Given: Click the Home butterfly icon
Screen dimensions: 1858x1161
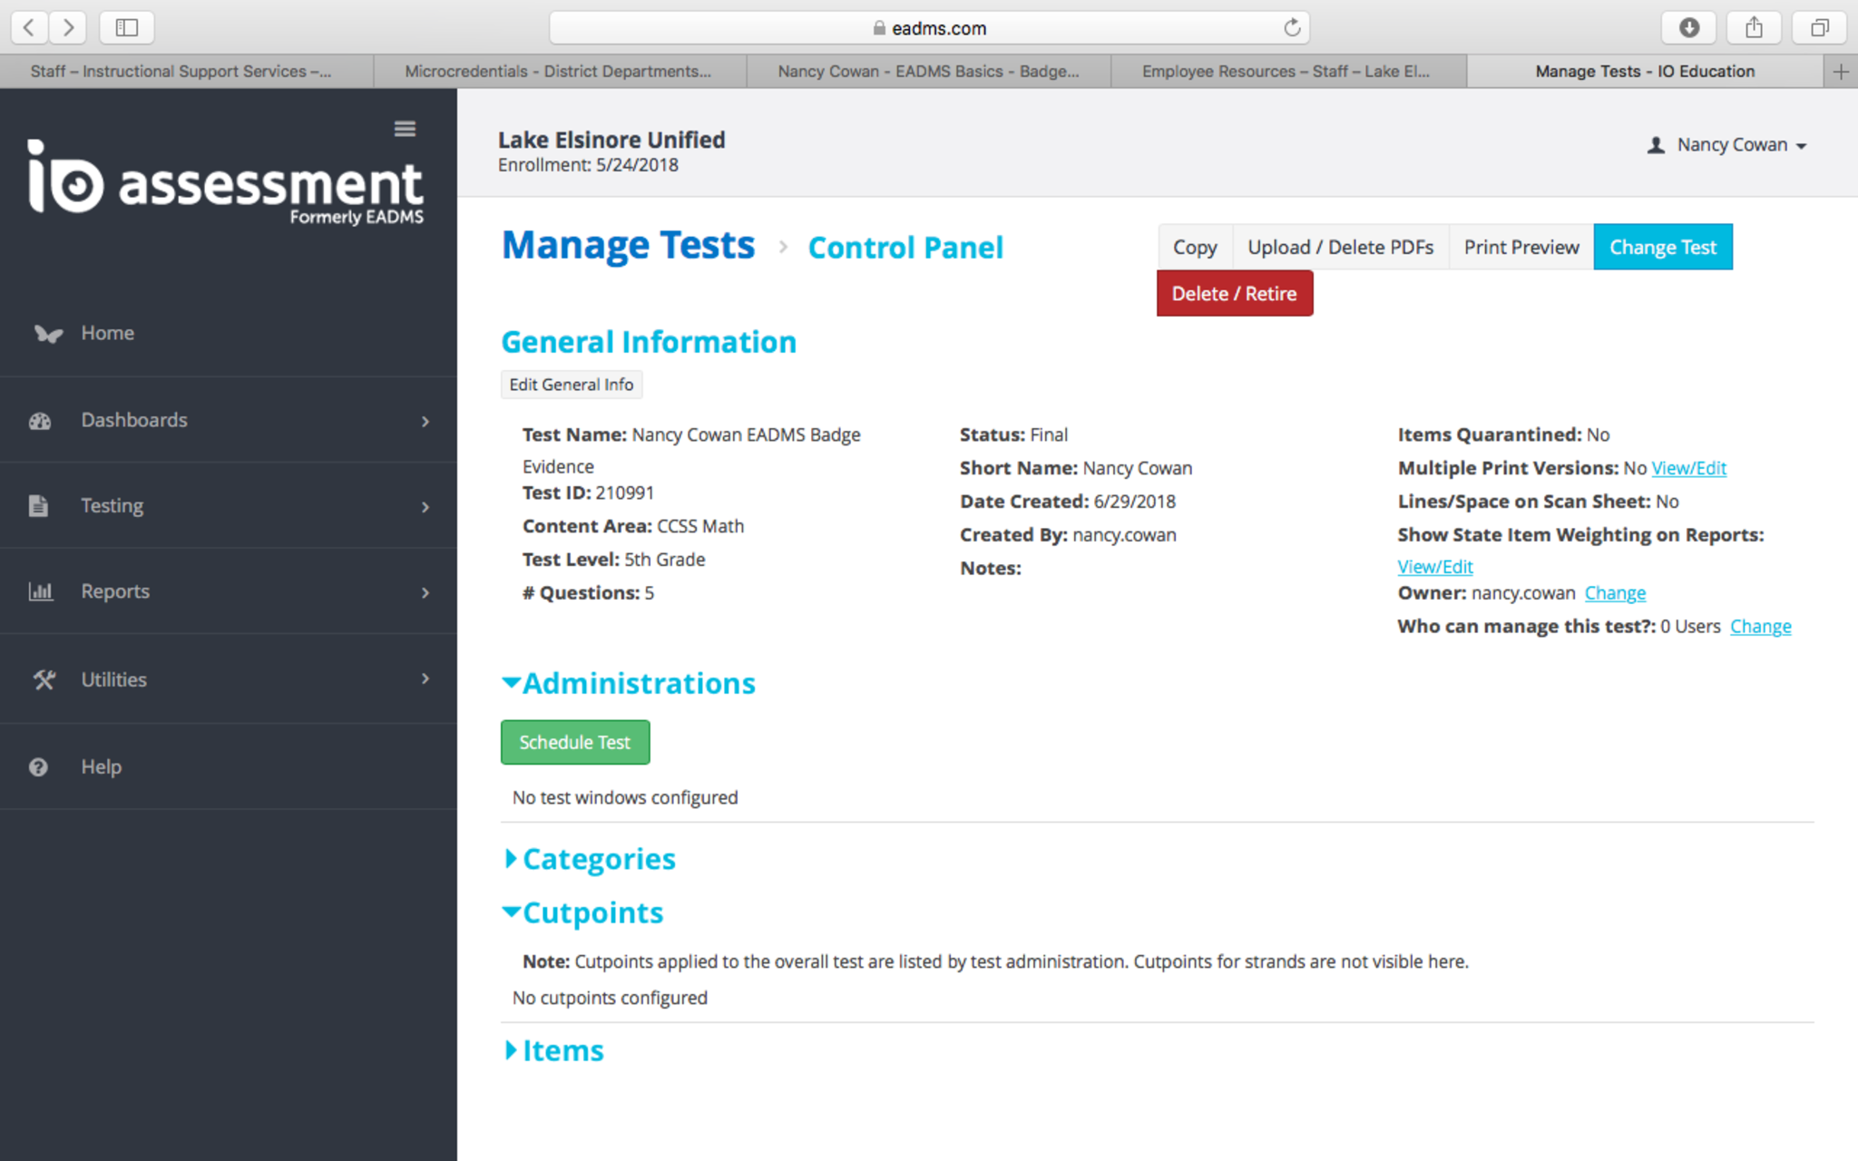Looking at the screenshot, I should 48,334.
